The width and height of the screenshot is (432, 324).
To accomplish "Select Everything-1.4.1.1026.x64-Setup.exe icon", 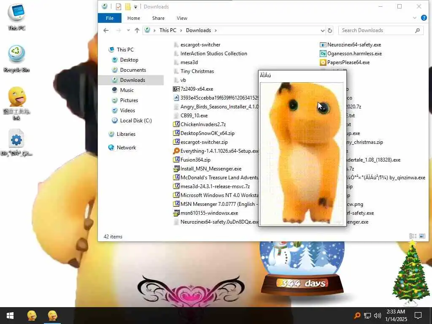I will pyautogui.click(x=176, y=151).
